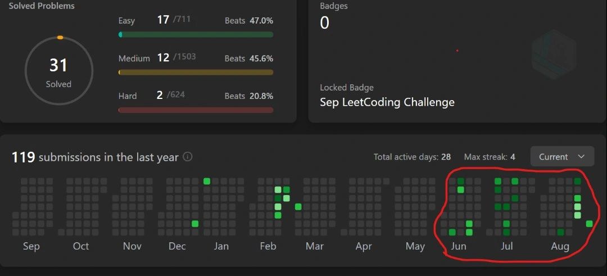The image size is (607, 276).
Task: Click the Easy difficulty progress bar
Action: [x=196, y=35]
